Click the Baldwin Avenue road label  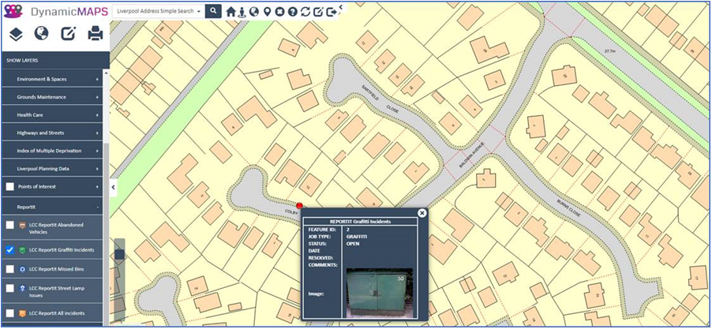pos(472,155)
